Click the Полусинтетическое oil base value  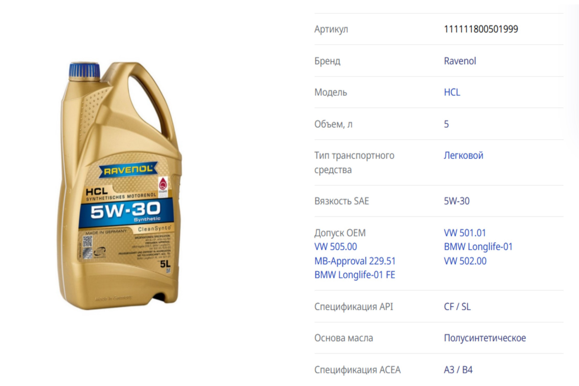point(485,338)
